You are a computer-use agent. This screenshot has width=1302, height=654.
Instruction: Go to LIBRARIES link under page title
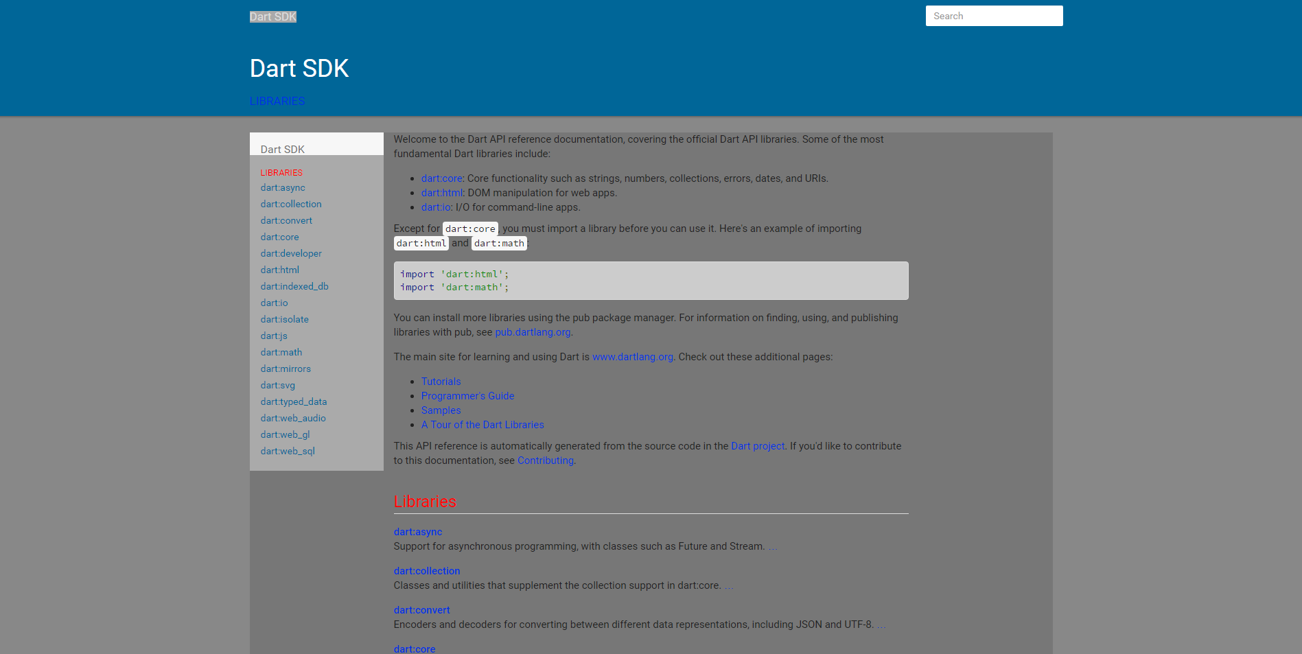277,101
